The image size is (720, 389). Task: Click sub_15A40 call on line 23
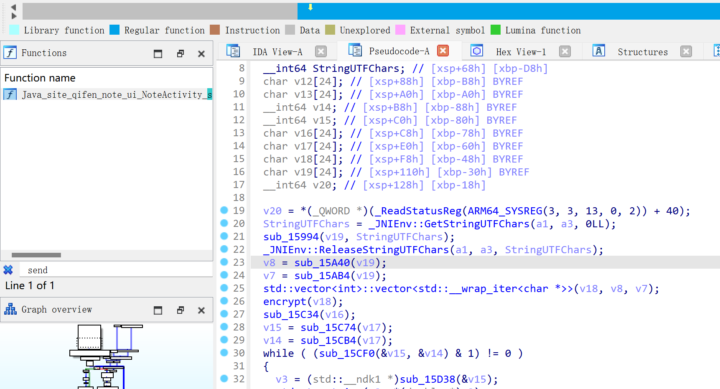coord(322,263)
